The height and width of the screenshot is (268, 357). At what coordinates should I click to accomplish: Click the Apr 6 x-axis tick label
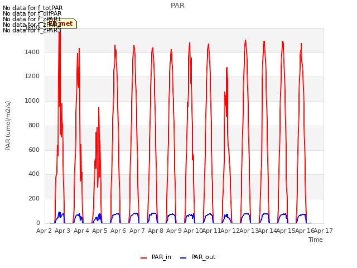pyautogui.click(x=118, y=231)
